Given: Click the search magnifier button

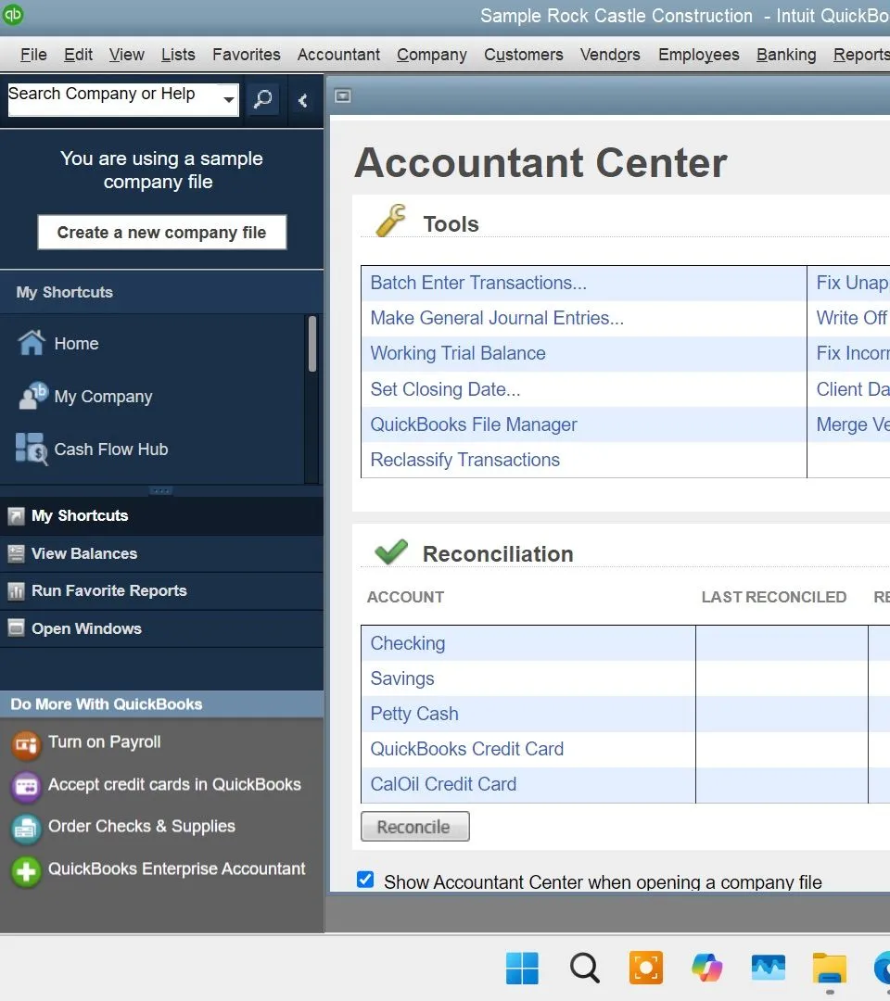Looking at the screenshot, I should coord(262,99).
